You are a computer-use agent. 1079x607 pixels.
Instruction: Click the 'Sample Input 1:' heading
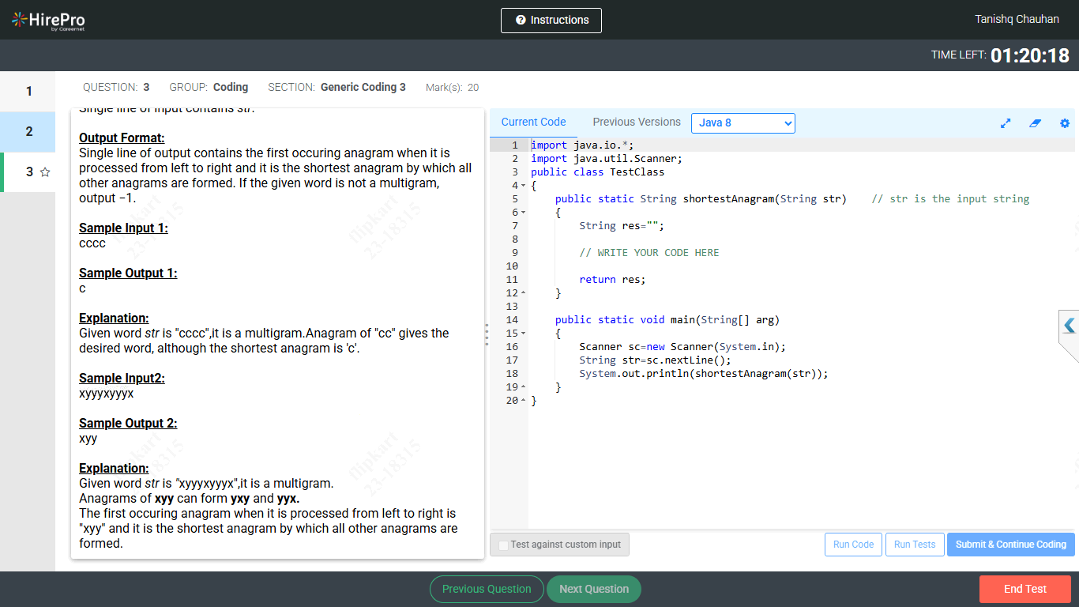point(123,228)
